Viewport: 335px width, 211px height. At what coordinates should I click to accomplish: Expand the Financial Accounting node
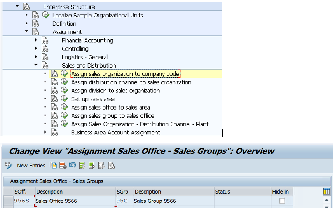(x=36, y=40)
